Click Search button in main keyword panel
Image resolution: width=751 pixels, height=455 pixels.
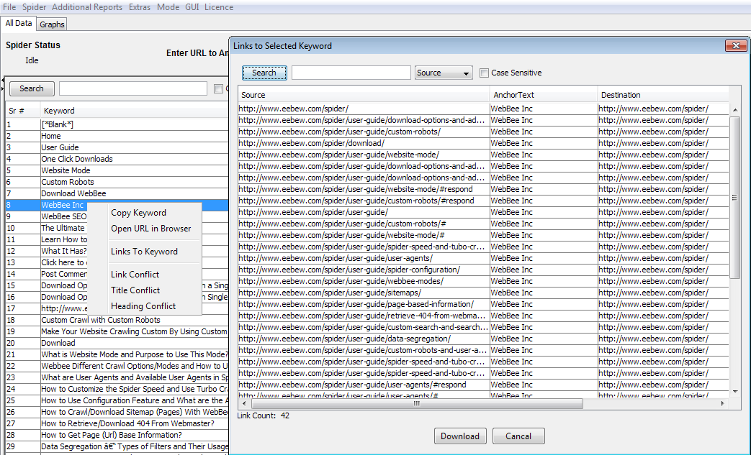[32, 88]
